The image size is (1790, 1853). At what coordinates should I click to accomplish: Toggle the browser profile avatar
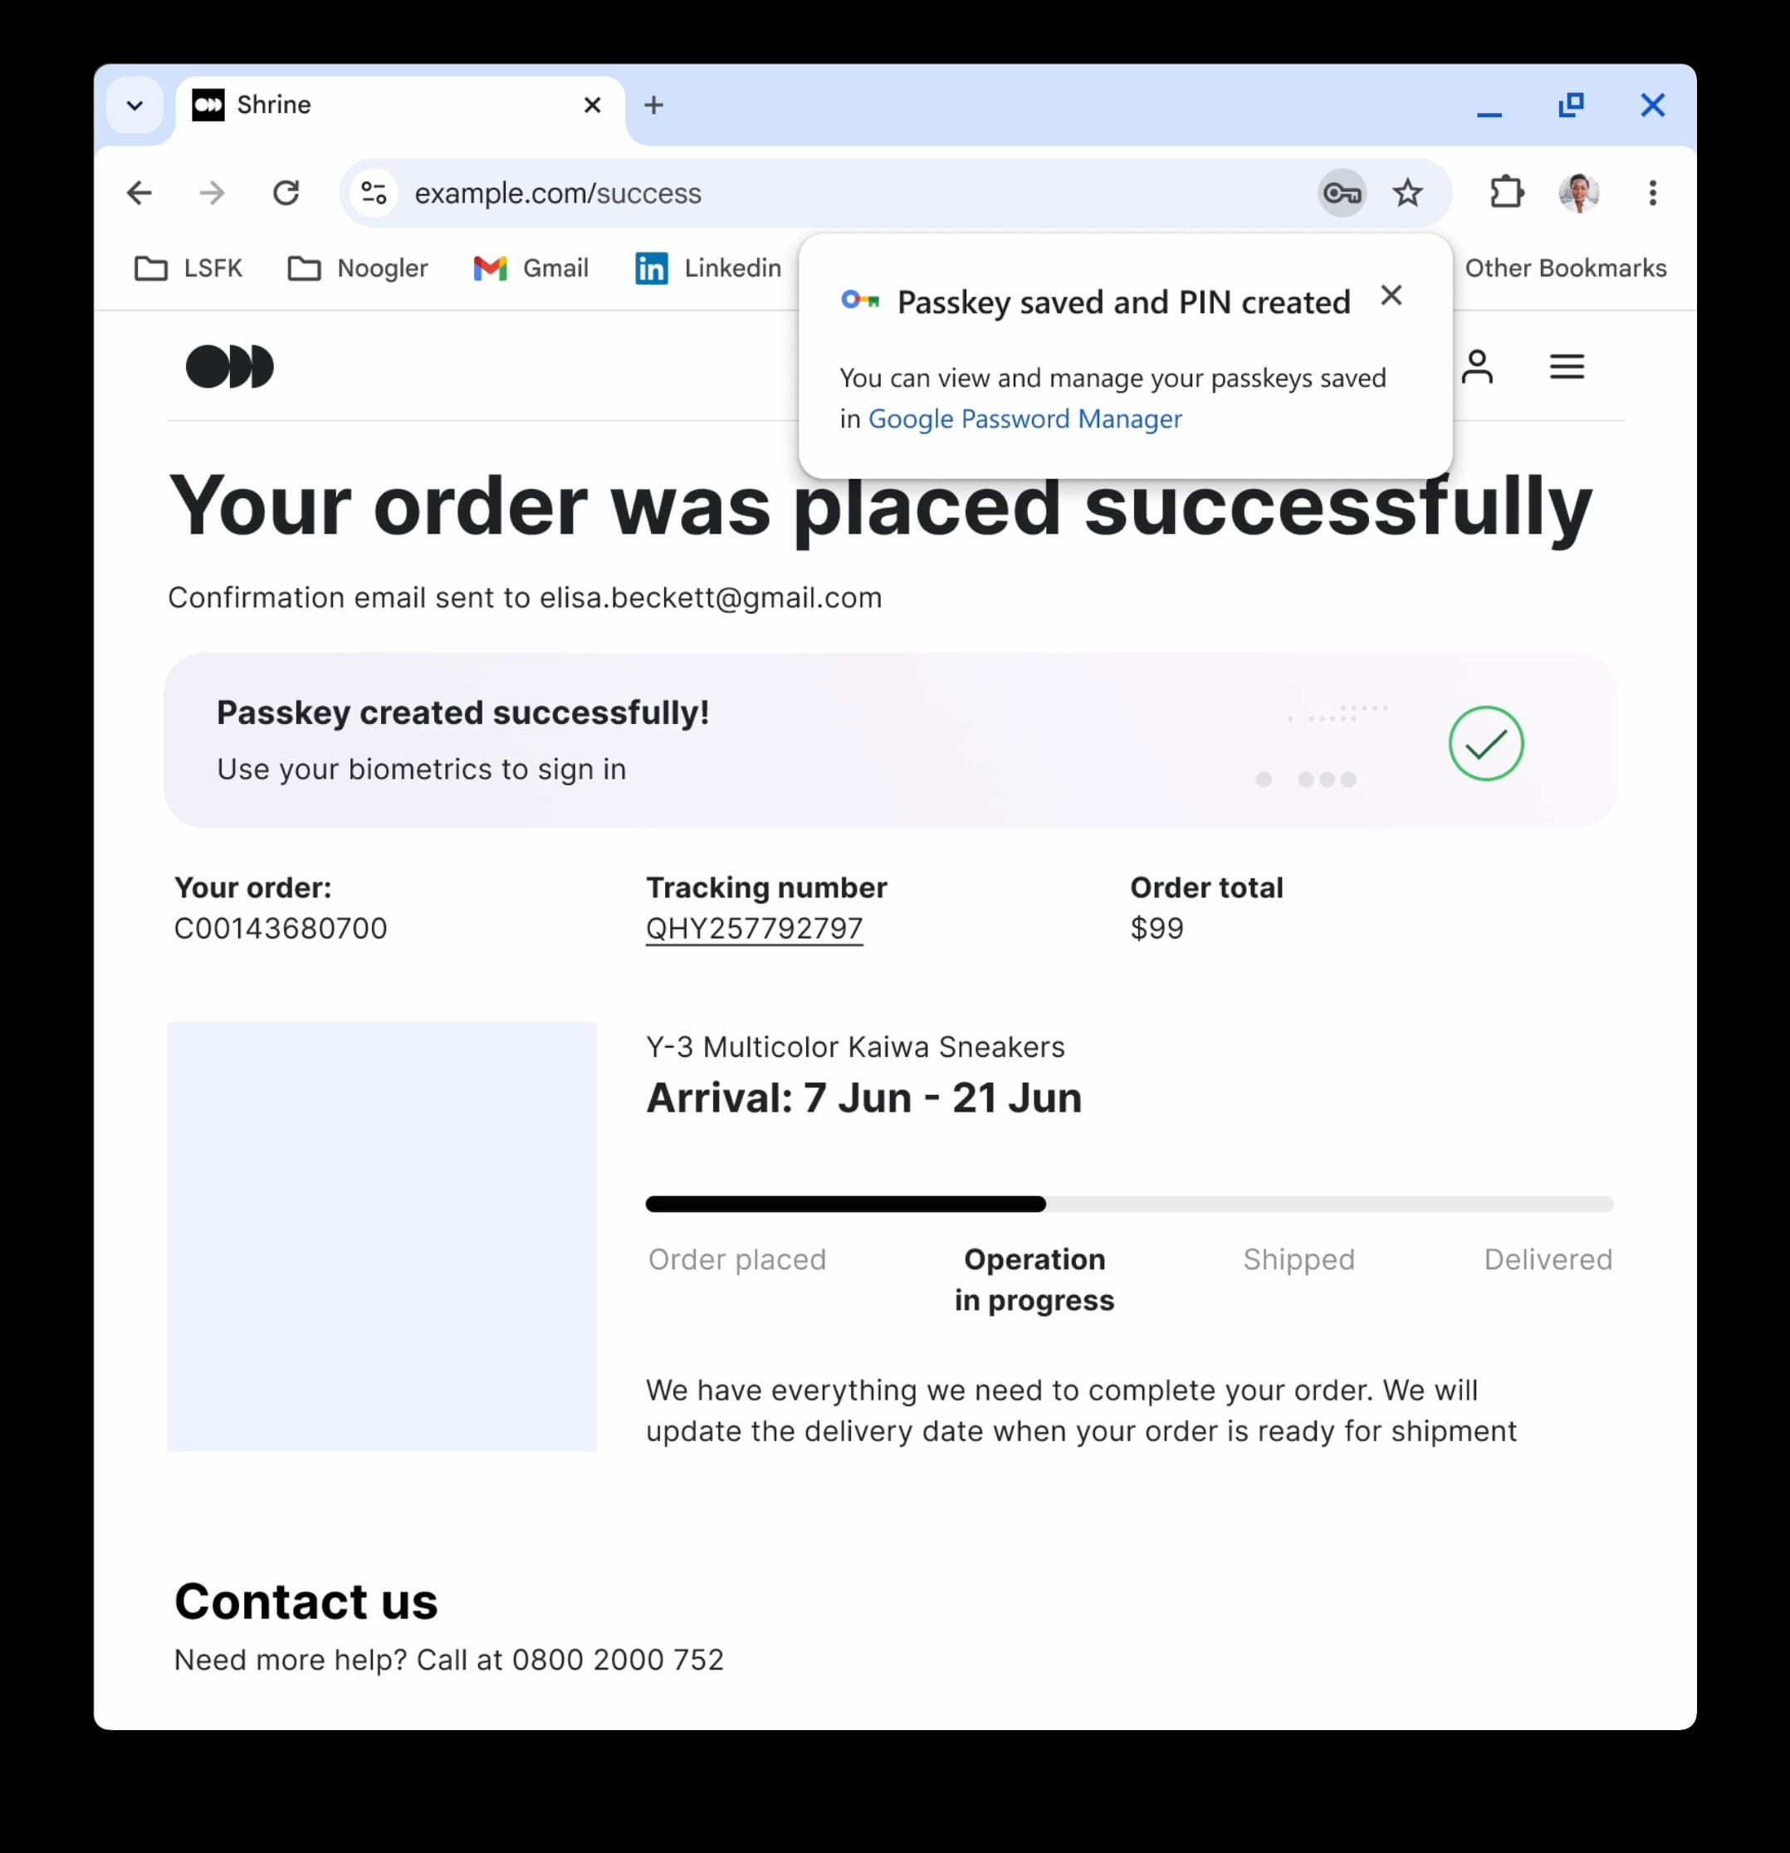click(x=1578, y=193)
